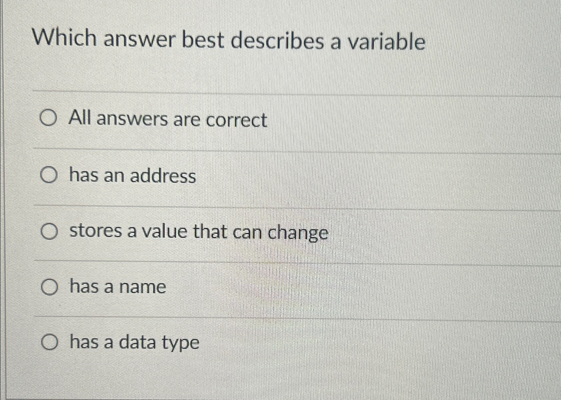Click the 'has an address' answer text
This screenshot has height=400, width=561.
pos(131,176)
